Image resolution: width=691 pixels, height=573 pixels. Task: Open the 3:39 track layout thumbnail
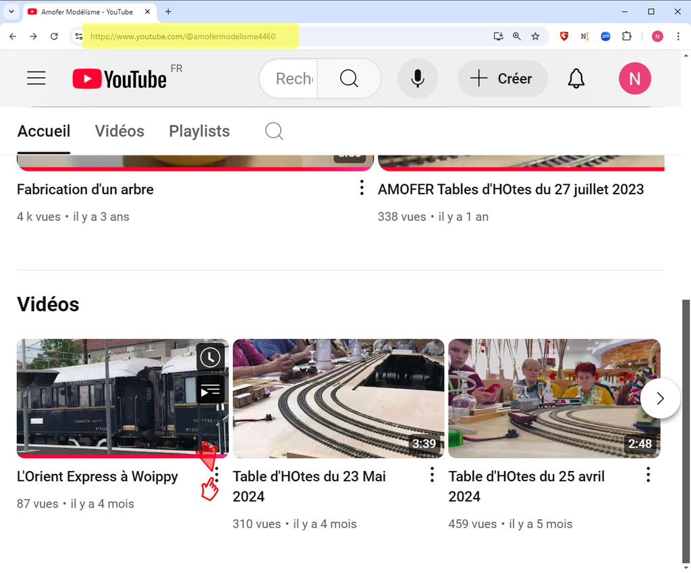coord(339,398)
